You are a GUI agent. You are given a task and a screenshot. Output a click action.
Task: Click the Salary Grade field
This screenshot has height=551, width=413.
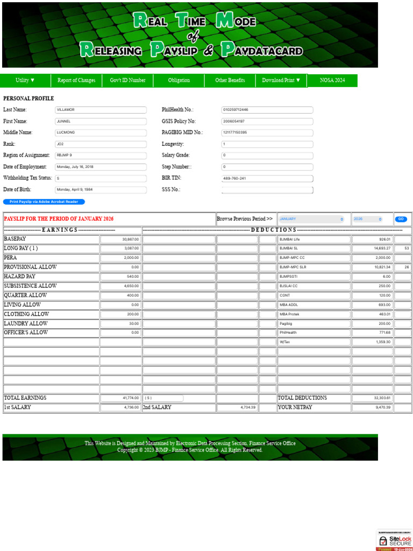pyautogui.click(x=267, y=156)
